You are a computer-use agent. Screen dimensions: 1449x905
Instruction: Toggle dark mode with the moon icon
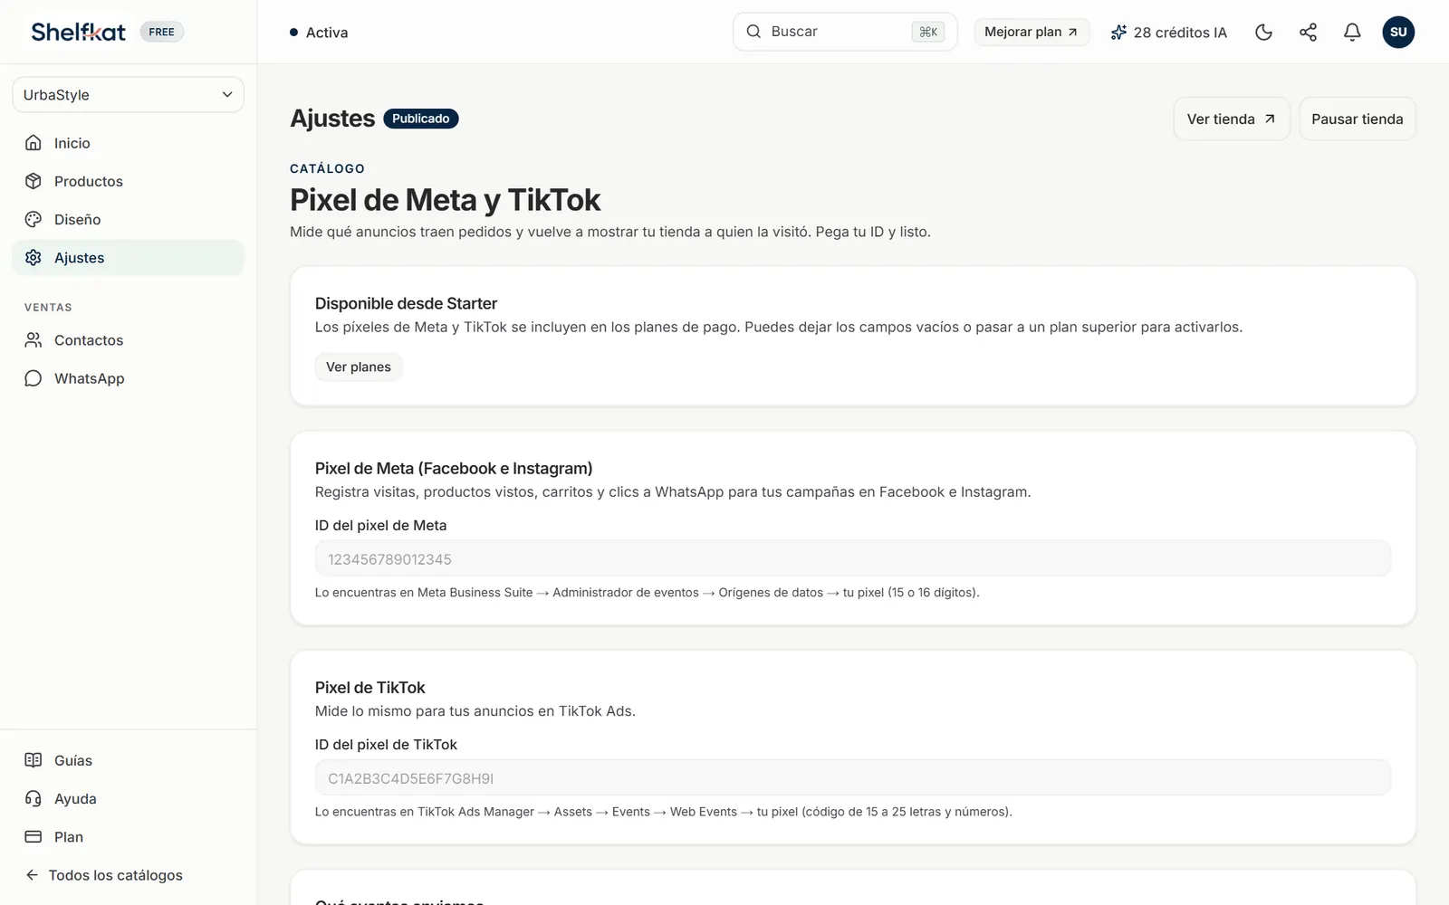point(1264,33)
